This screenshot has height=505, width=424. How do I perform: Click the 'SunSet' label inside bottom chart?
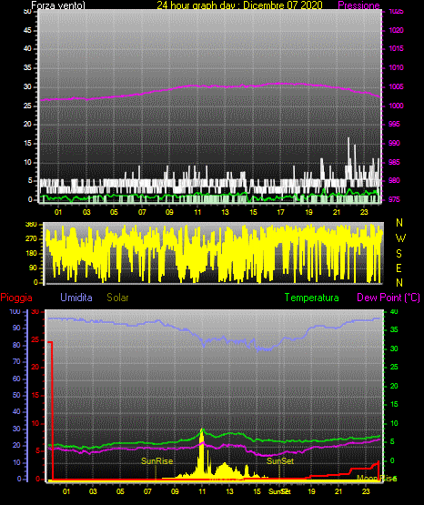point(280,461)
